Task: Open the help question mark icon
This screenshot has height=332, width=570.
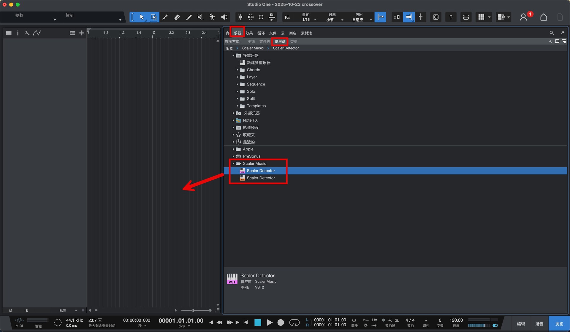Action: [451, 17]
